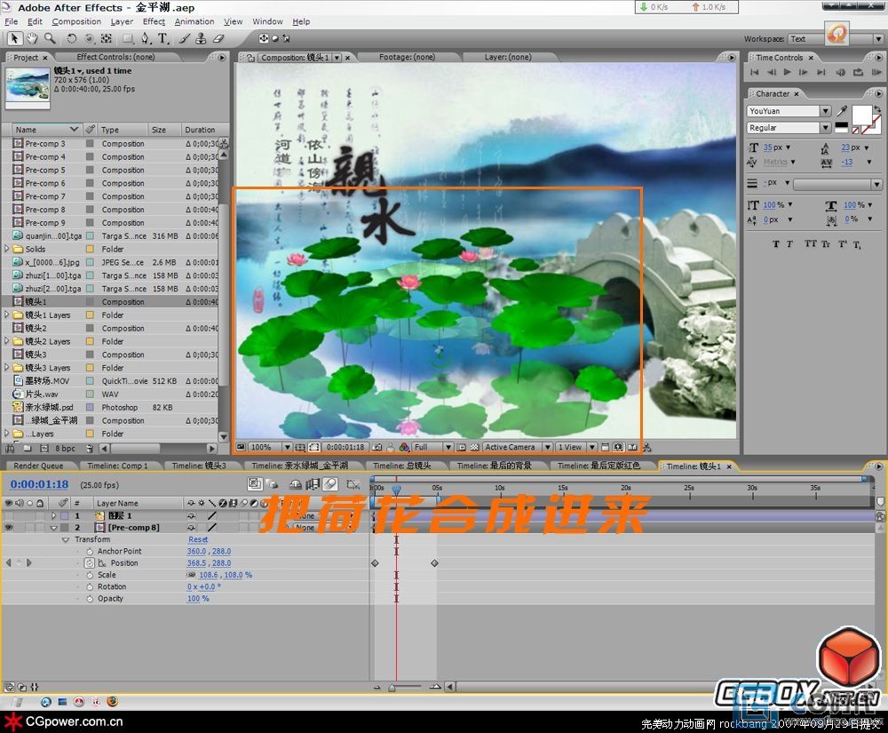
Task: Toggle Faux Italic text style
Action: (789, 243)
